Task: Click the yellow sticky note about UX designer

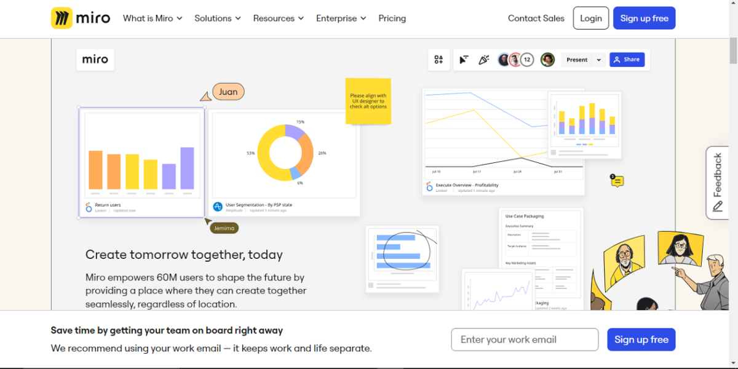Action: pos(368,100)
